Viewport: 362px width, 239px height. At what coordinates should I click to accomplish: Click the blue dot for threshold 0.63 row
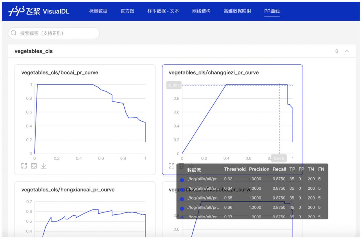[x=182, y=180]
